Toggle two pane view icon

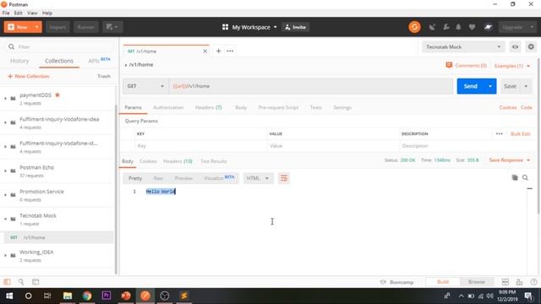click(x=505, y=282)
